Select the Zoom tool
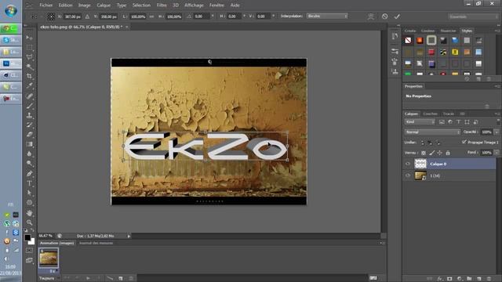Image resolution: width=502 pixels, height=282 pixels. [30, 222]
